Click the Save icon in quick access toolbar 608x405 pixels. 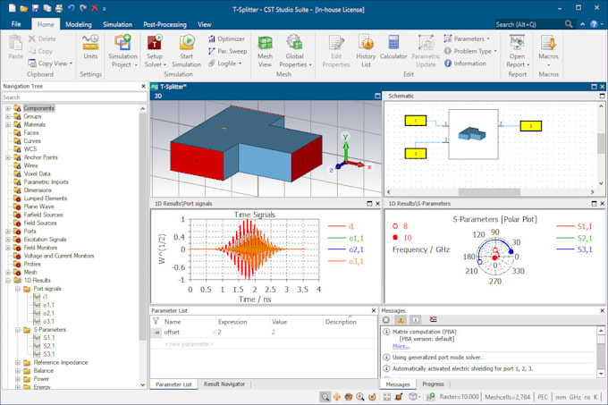pos(35,8)
